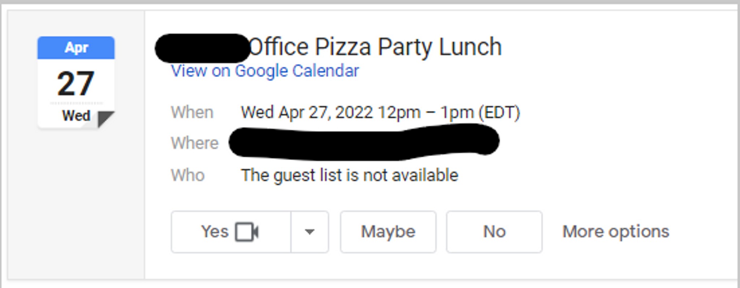The height and width of the screenshot is (288, 740).
Task: Click the blue Apr calendar icon header
Action: click(76, 48)
